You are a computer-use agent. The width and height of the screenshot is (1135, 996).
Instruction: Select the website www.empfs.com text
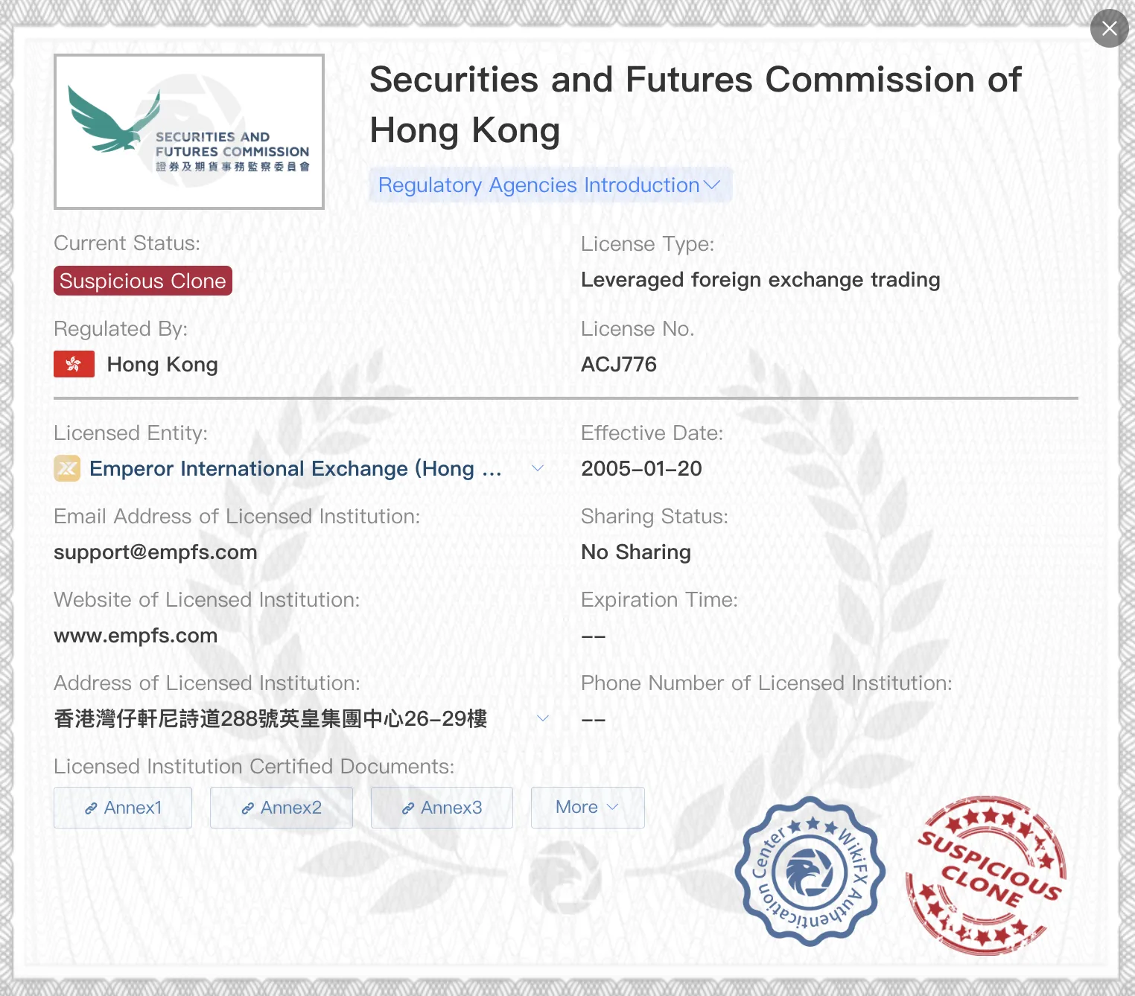coord(136,635)
